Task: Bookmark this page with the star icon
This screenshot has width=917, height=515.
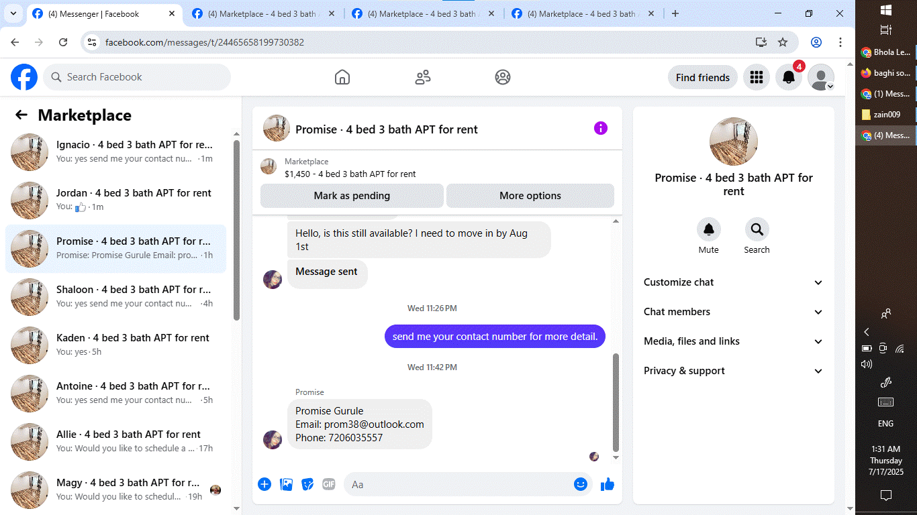Action: (x=783, y=42)
